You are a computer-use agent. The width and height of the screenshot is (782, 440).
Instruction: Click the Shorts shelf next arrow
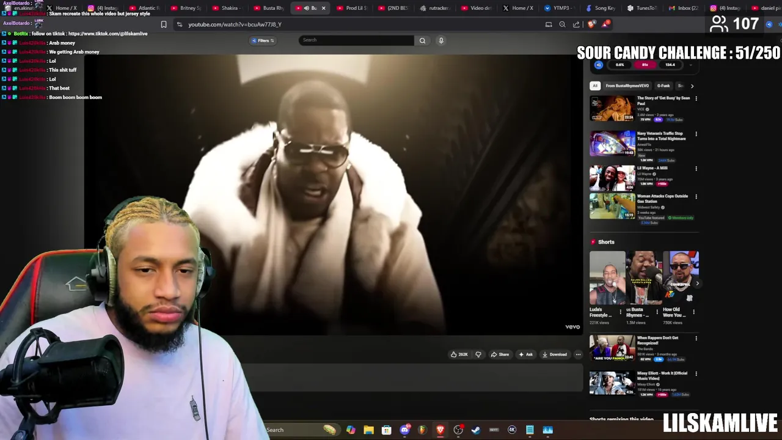697,283
